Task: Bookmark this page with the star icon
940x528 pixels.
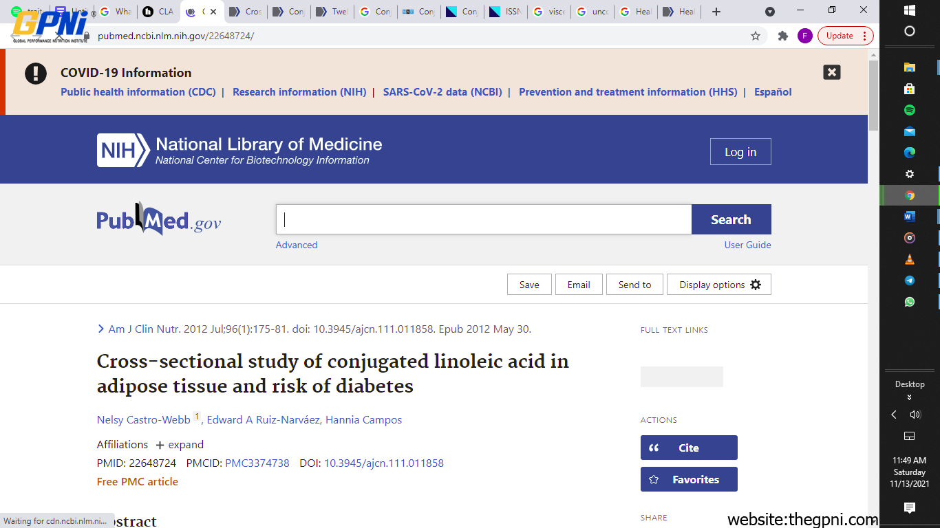Action: tap(756, 36)
